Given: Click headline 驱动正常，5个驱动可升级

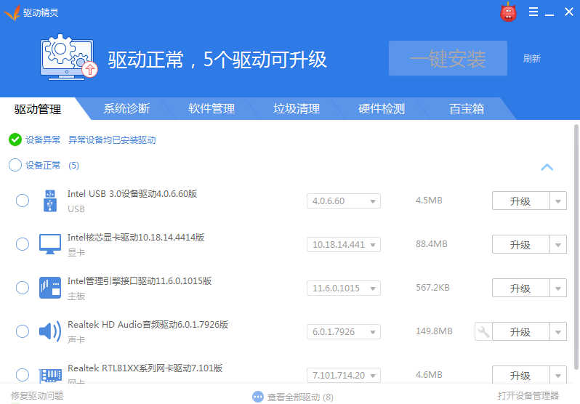Looking at the screenshot, I should click(217, 59).
